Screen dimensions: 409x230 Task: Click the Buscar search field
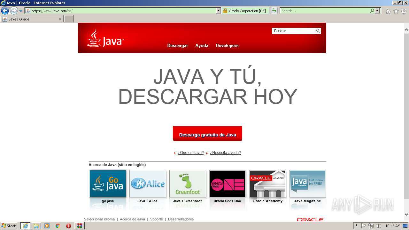(293, 31)
